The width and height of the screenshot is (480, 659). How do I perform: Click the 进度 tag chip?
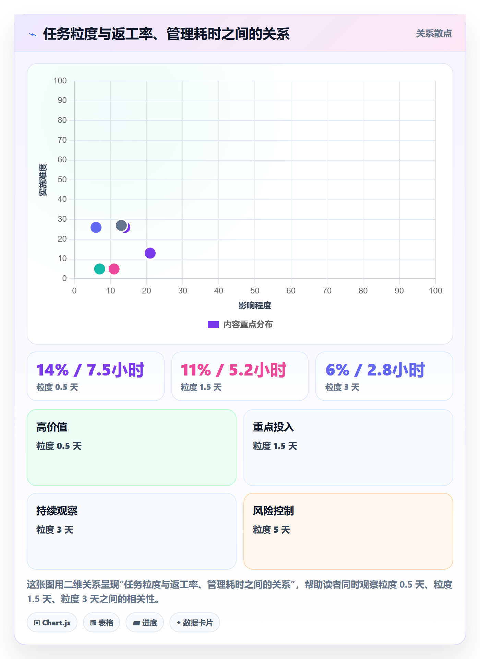click(145, 623)
